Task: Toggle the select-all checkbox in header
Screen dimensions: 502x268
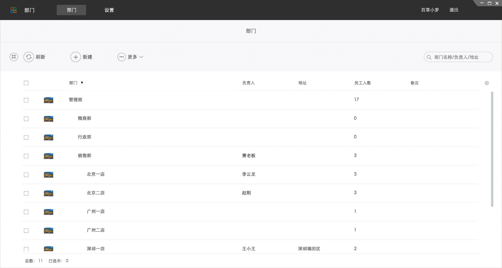Action: 26,83
